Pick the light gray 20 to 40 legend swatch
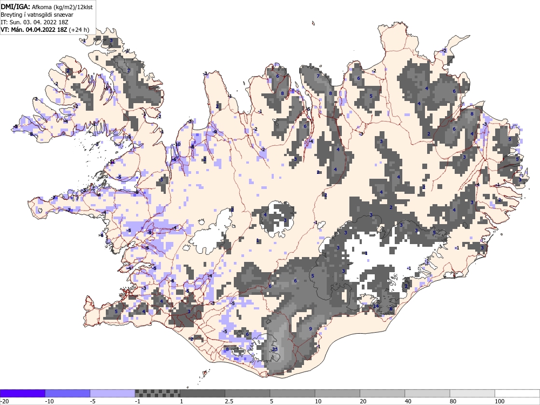The image size is (540, 405). click(x=382, y=393)
